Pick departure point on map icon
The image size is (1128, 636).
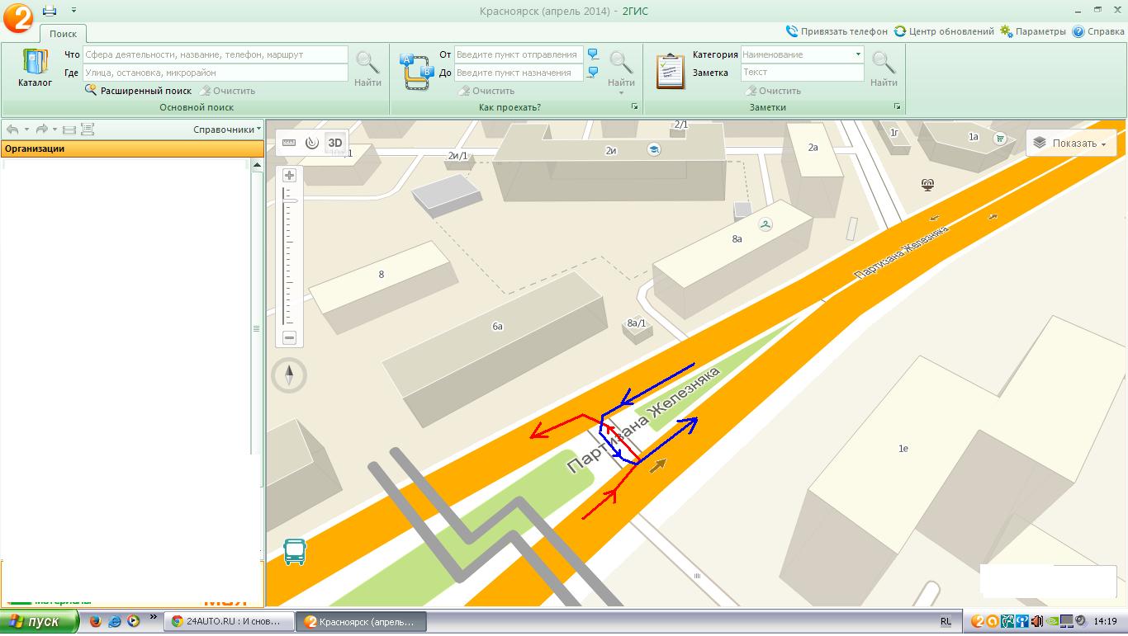coord(593,54)
